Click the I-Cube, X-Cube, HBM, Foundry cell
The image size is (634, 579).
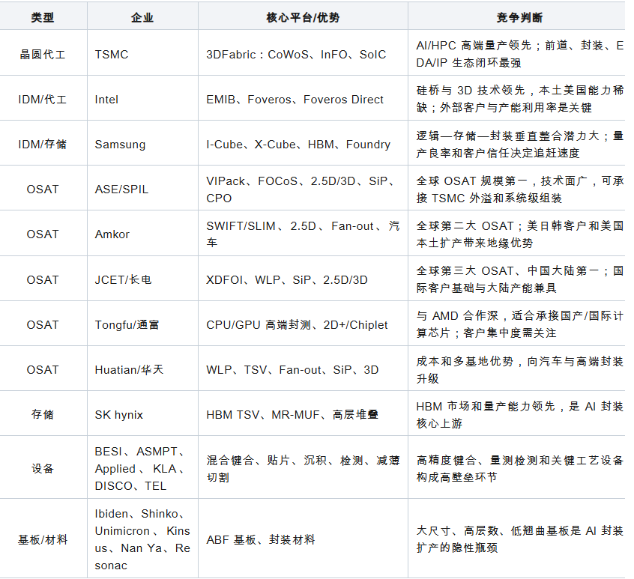(x=303, y=143)
